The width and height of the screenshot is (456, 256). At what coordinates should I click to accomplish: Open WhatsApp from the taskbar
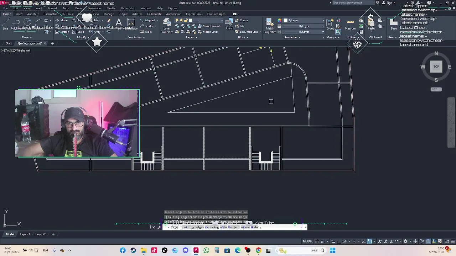tap(206, 251)
